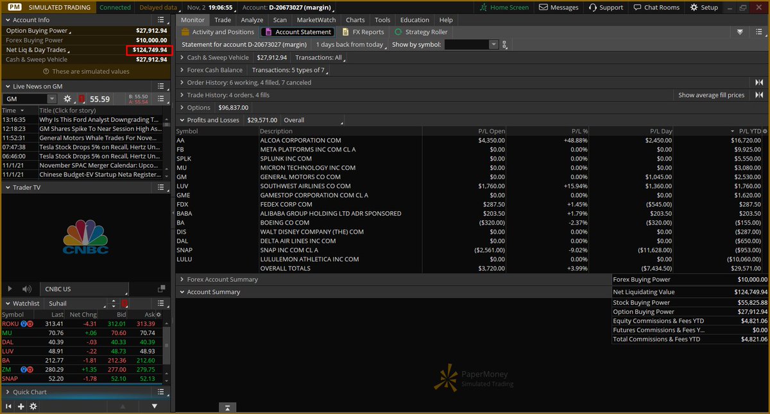The image size is (770, 414).
Task: Open the Setup gear menu
Action: pyautogui.click(x=704, y=8)
